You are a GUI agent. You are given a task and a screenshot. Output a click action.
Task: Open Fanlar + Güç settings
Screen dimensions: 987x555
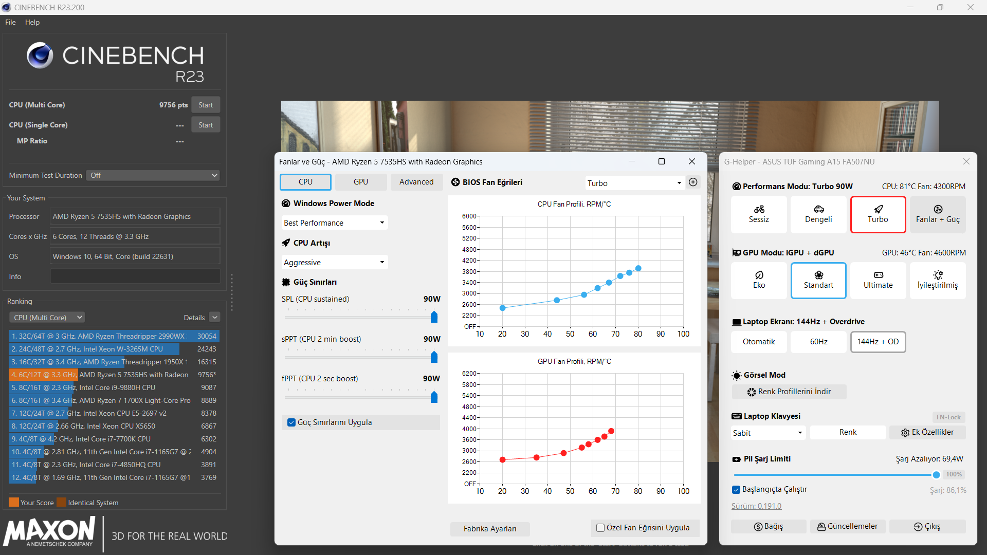pos(938,214)
